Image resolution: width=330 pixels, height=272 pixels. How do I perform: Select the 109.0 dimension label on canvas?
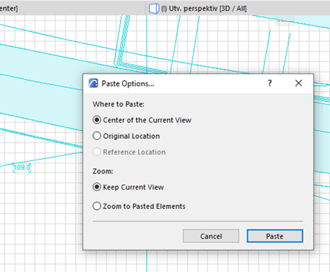(22, 167)
